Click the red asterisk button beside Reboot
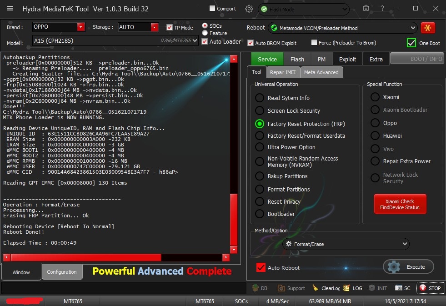The height and width of the screenshot is (306, 446). pyautogui.click(x=427, y=28)
